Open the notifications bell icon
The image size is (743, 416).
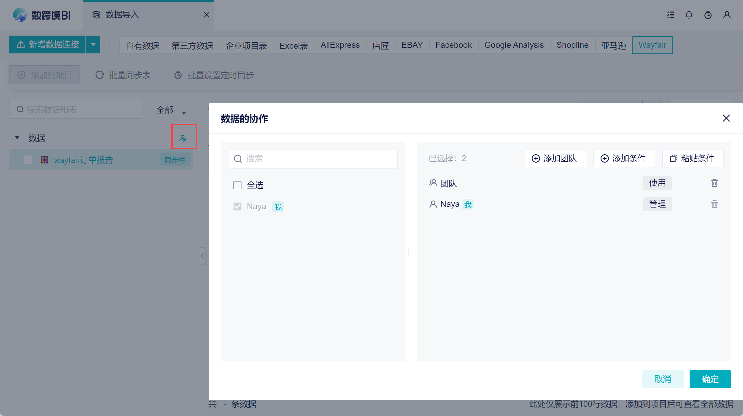(x=689, y=15)
